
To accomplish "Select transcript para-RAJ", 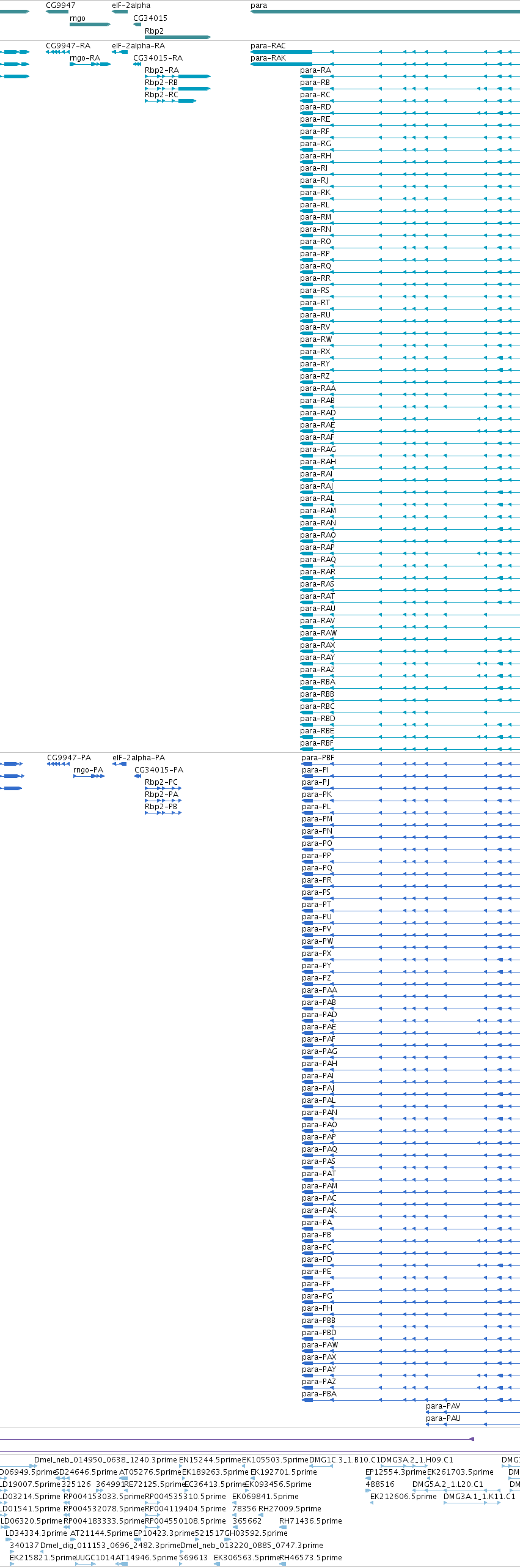I will tap(317, 486).
